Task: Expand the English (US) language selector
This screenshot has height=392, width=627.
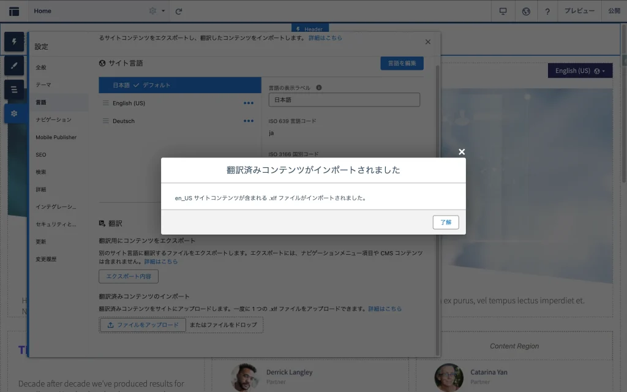Action: 579,71
